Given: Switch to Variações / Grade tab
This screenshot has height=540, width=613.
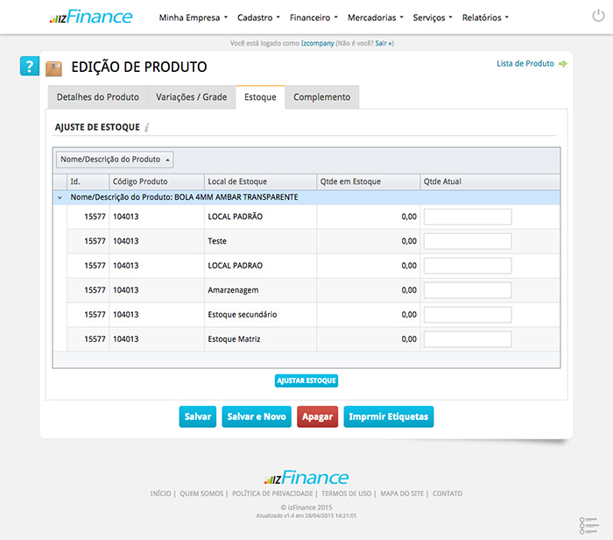Looking at the screenshot, I should [191, 97].
